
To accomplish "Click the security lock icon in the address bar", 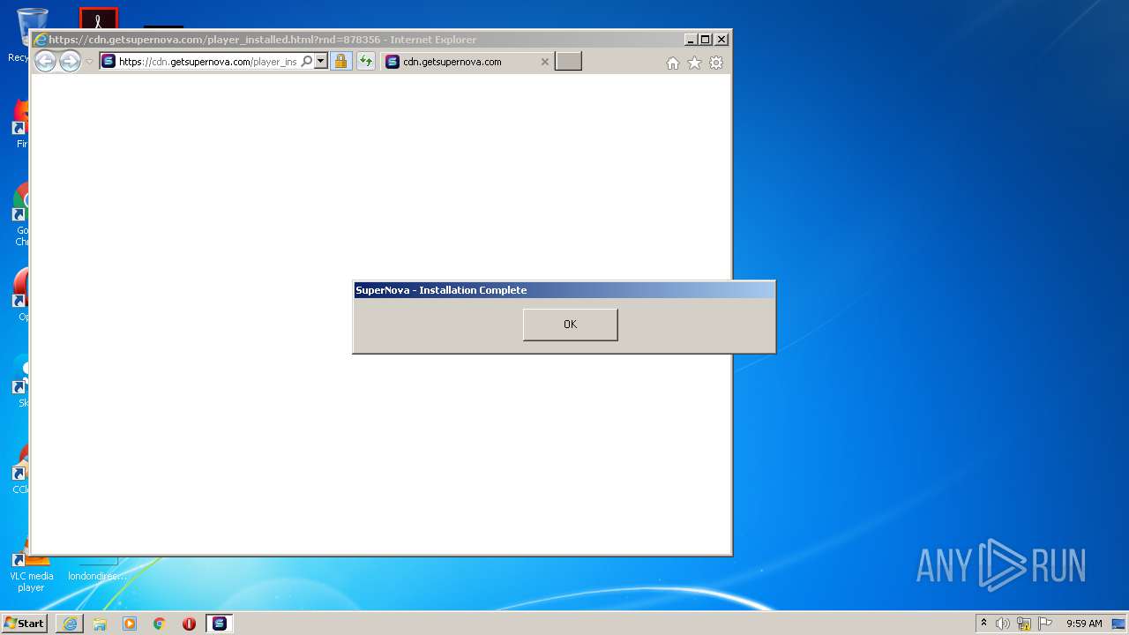I will click(340, 62).
